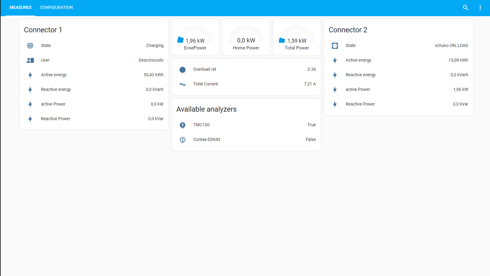Click Connector 1 Reactive energy bolt icon
Viewport: 490px width, 276px height.
coord(30,90)
